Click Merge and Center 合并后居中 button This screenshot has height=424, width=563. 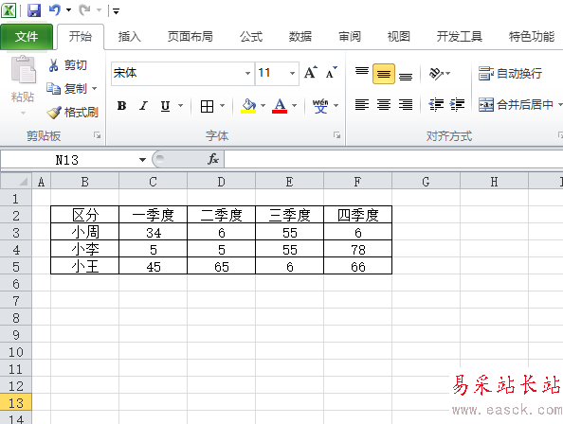pos(516,105)
